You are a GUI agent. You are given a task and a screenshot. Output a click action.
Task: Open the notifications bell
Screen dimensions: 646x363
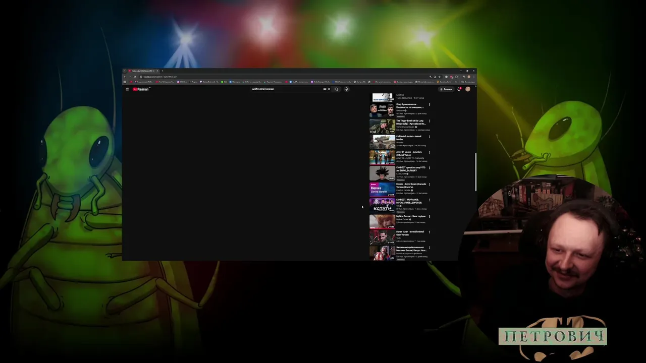(459, 89)
